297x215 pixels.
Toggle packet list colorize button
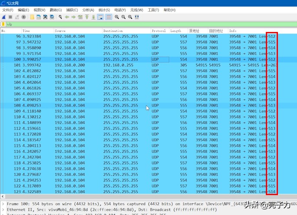109,17
